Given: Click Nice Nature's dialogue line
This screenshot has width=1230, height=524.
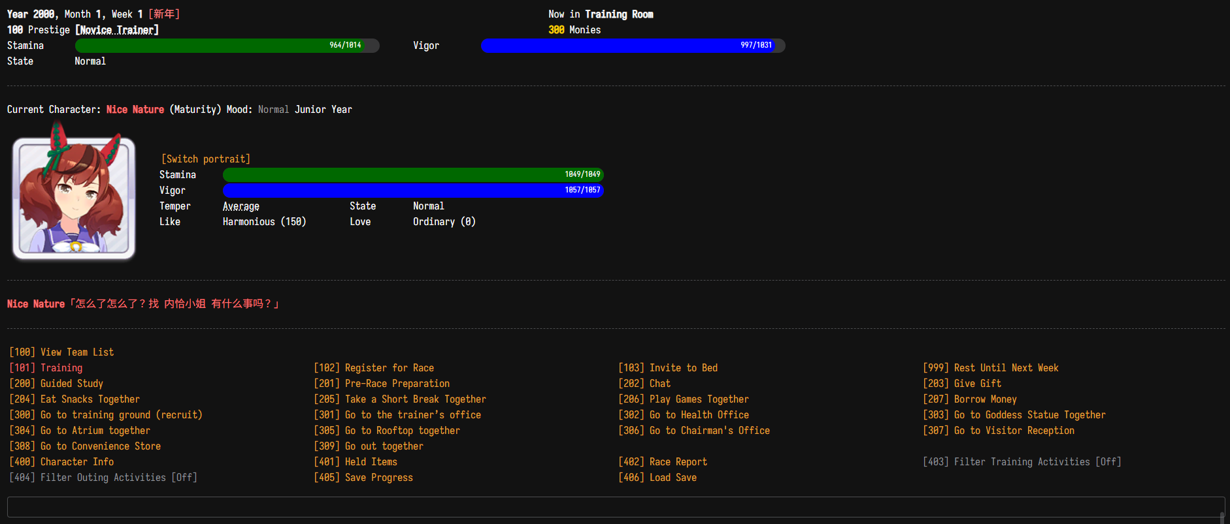Looking at the screenshot, I should point(144,304).
